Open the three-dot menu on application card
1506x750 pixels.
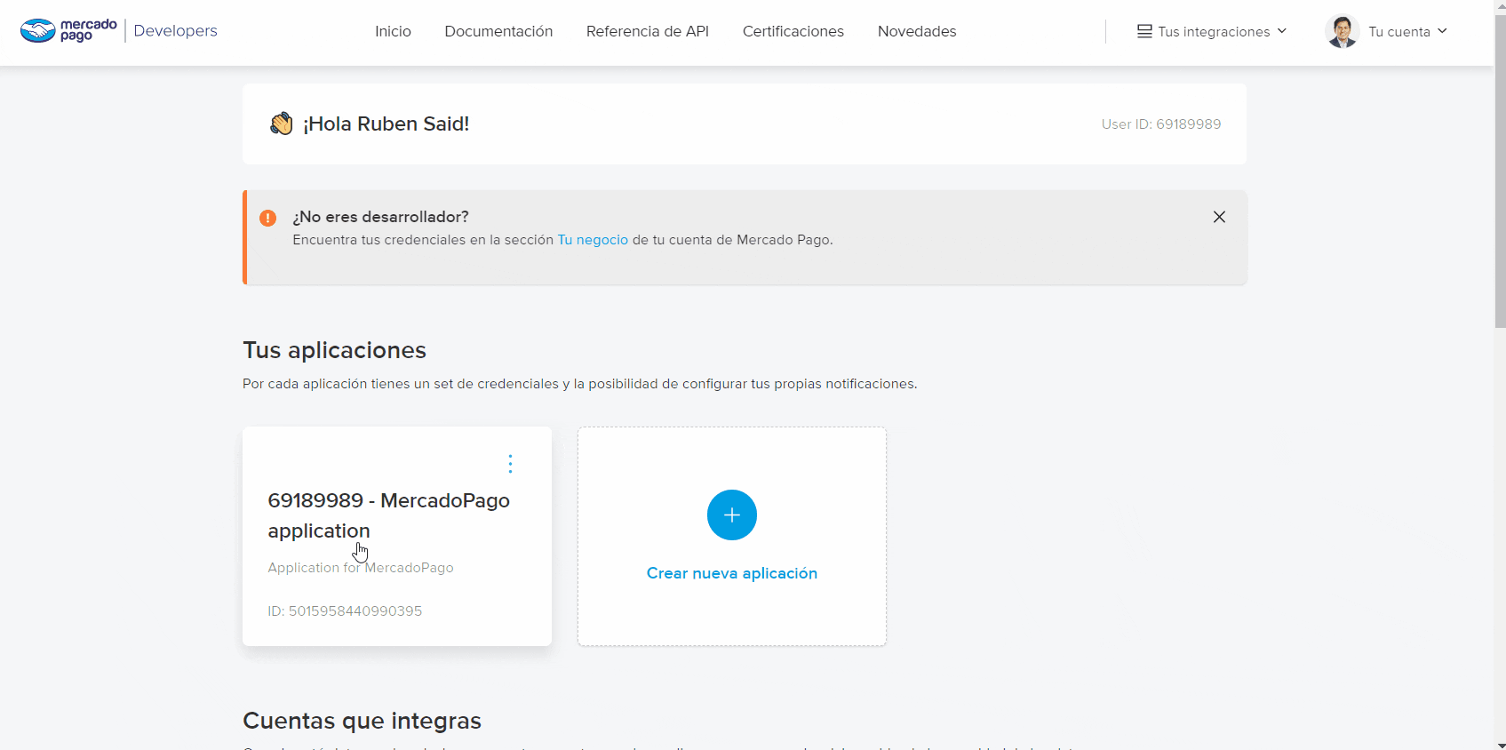pyautogui.click(x=510, y=464)
